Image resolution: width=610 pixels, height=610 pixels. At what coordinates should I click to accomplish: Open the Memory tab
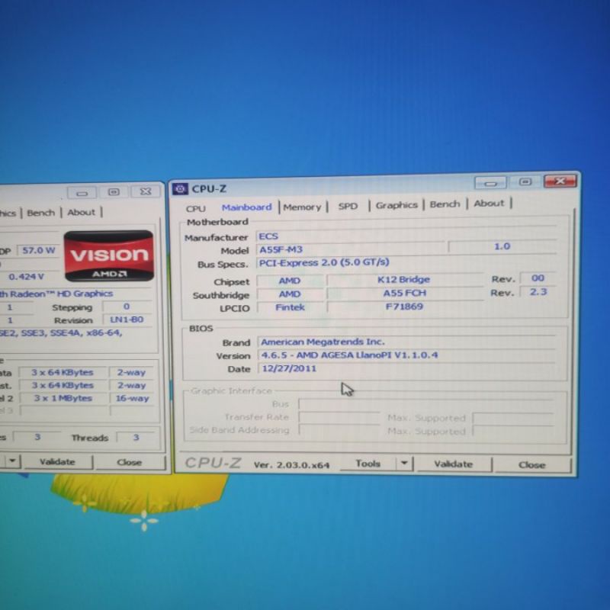coord(302,207)
